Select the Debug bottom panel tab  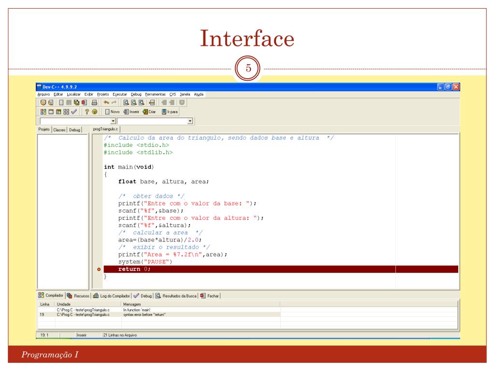[143, 296]
